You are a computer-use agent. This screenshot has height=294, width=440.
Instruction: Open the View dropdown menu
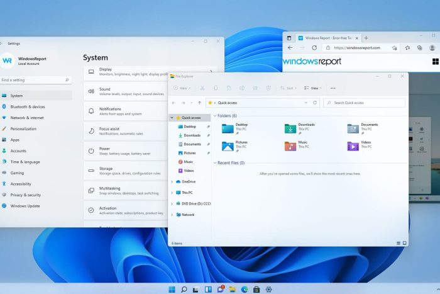coord(312,88)
